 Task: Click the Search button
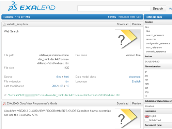[158, 9]
